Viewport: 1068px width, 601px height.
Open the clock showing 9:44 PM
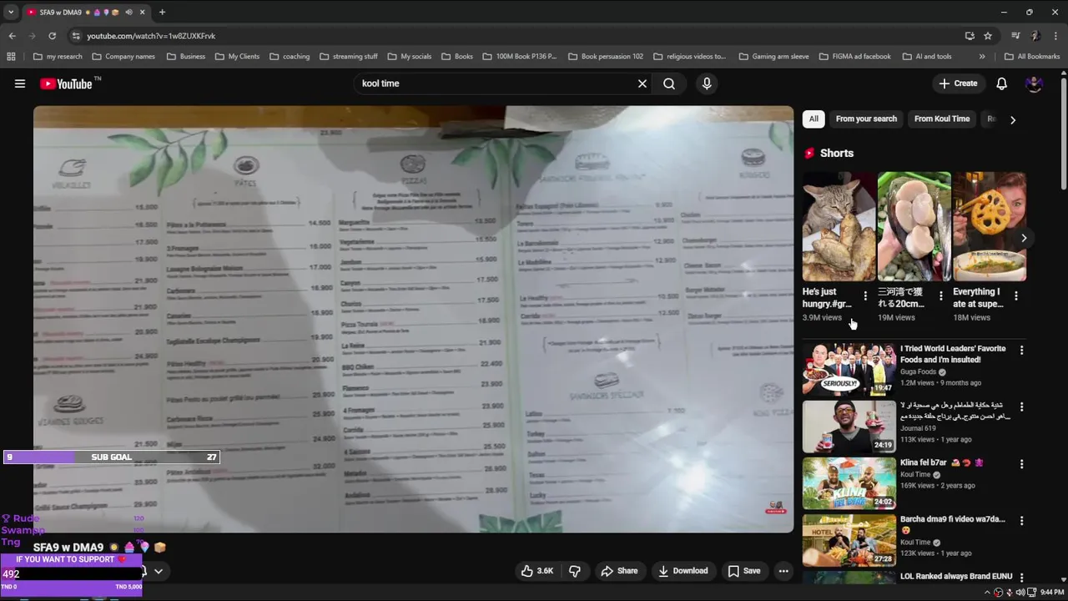point(1051,592)
